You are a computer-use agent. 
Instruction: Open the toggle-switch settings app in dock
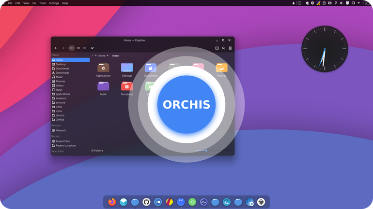[x=158, y=202]
